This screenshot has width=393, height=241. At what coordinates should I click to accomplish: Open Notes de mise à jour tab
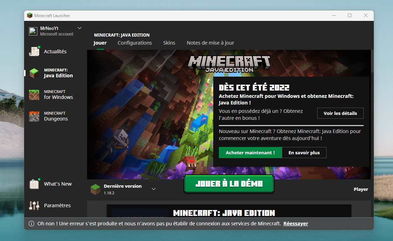tap(210, 43)
